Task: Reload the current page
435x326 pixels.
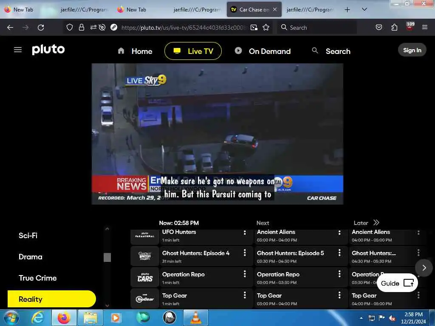Action: (41, 28)
